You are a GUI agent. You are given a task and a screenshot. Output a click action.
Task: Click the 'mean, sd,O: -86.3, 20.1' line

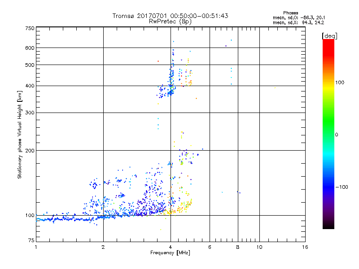pyautogui.click(x=299, y=17)
